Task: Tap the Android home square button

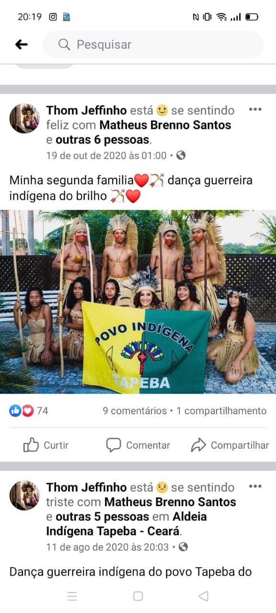Action: coord(138,596)
